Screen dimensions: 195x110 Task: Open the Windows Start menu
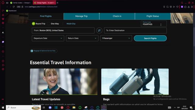tap(3, 108)
